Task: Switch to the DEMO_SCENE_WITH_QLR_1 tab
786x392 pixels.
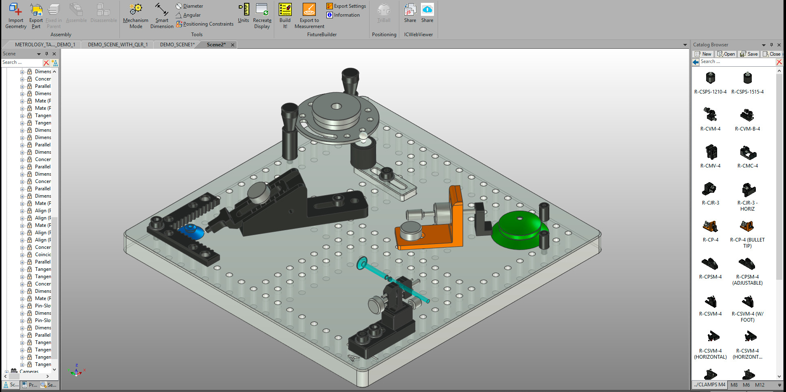Action: click(x=118, y=45)
